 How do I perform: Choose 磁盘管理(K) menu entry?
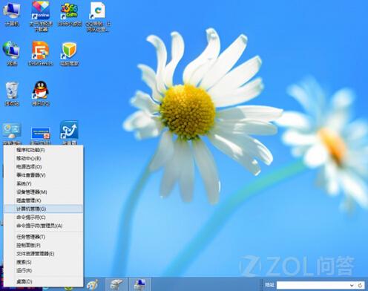[x=43, y=200]
